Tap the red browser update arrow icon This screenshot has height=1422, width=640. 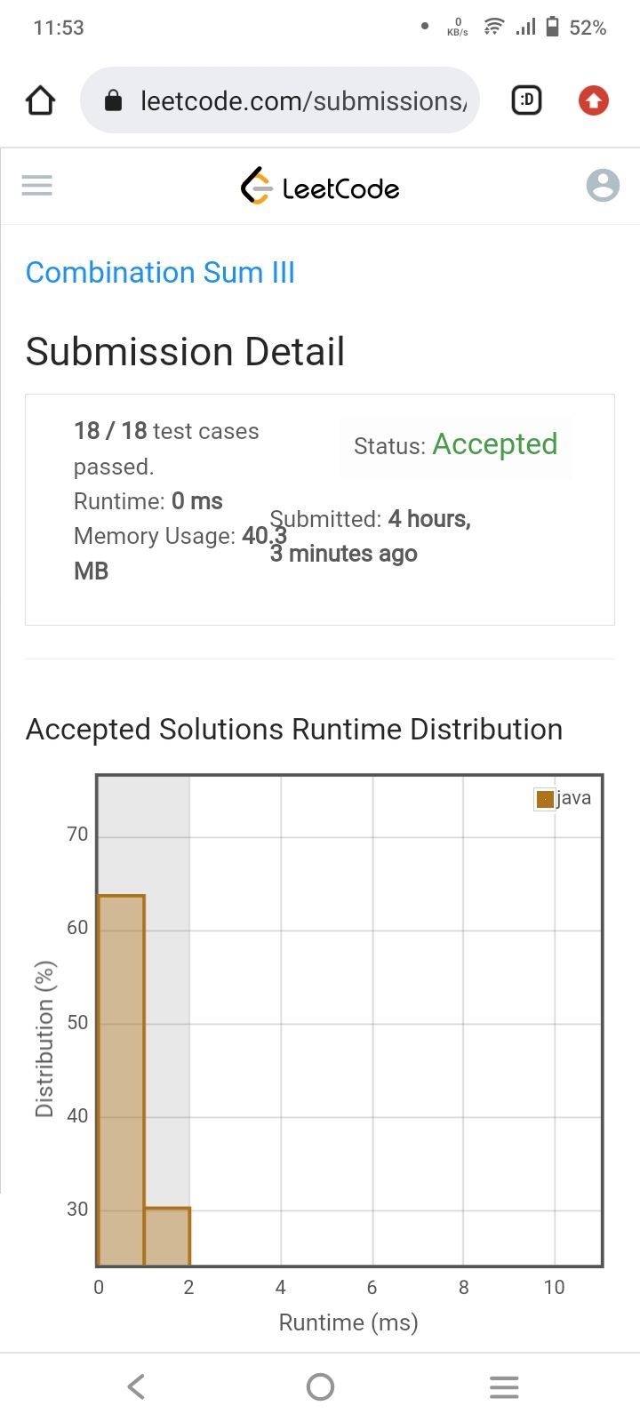point(594,100)
